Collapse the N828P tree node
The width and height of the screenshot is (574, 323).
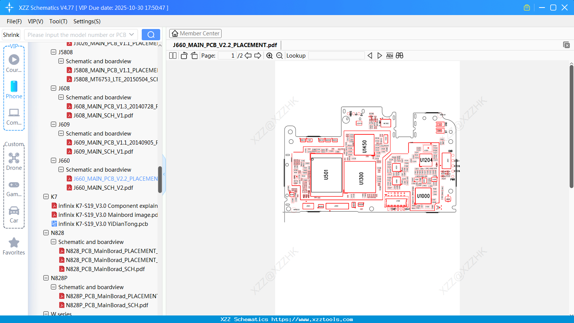tap(46, 278)
